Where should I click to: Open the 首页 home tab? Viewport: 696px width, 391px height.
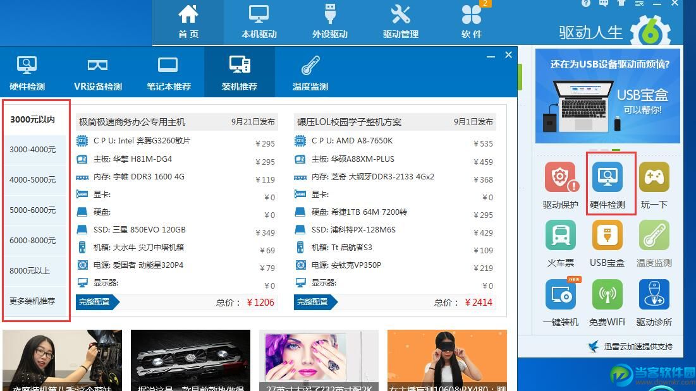pos(188,21)
